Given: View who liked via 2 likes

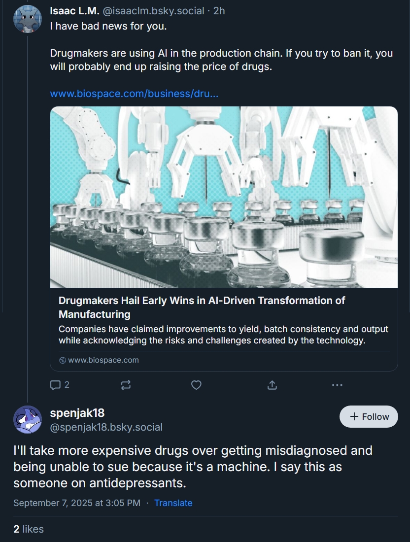Looking at the screenshot, I should [29, 529].
